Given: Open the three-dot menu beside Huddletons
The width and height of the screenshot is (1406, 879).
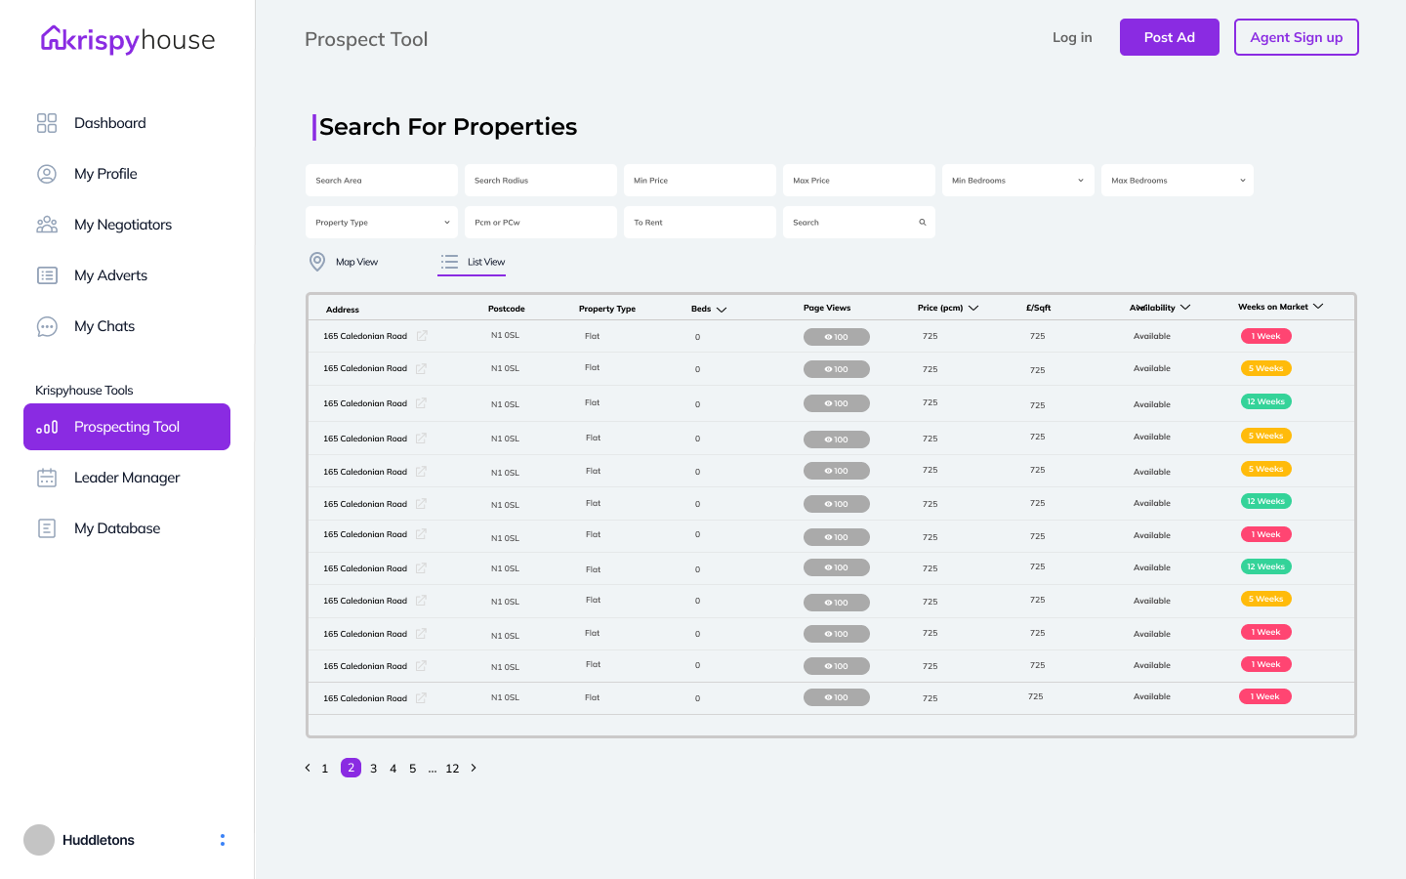Looking at the screenshot, I should [223, 840].
